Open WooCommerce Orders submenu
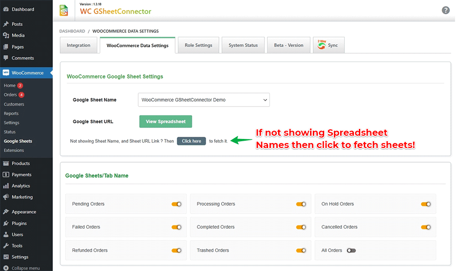This screenshot has height=271, width=456. tap(10, 95)
